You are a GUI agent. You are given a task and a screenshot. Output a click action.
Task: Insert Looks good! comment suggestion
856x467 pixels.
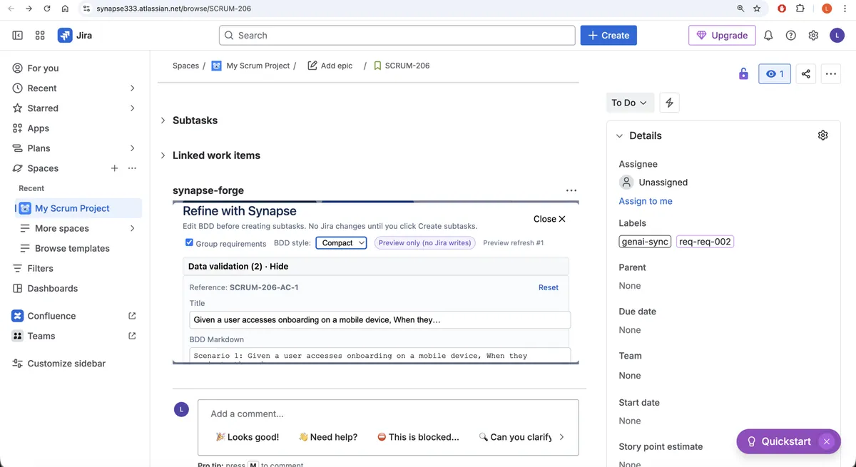pyautogui.click(x=248, y=437)
